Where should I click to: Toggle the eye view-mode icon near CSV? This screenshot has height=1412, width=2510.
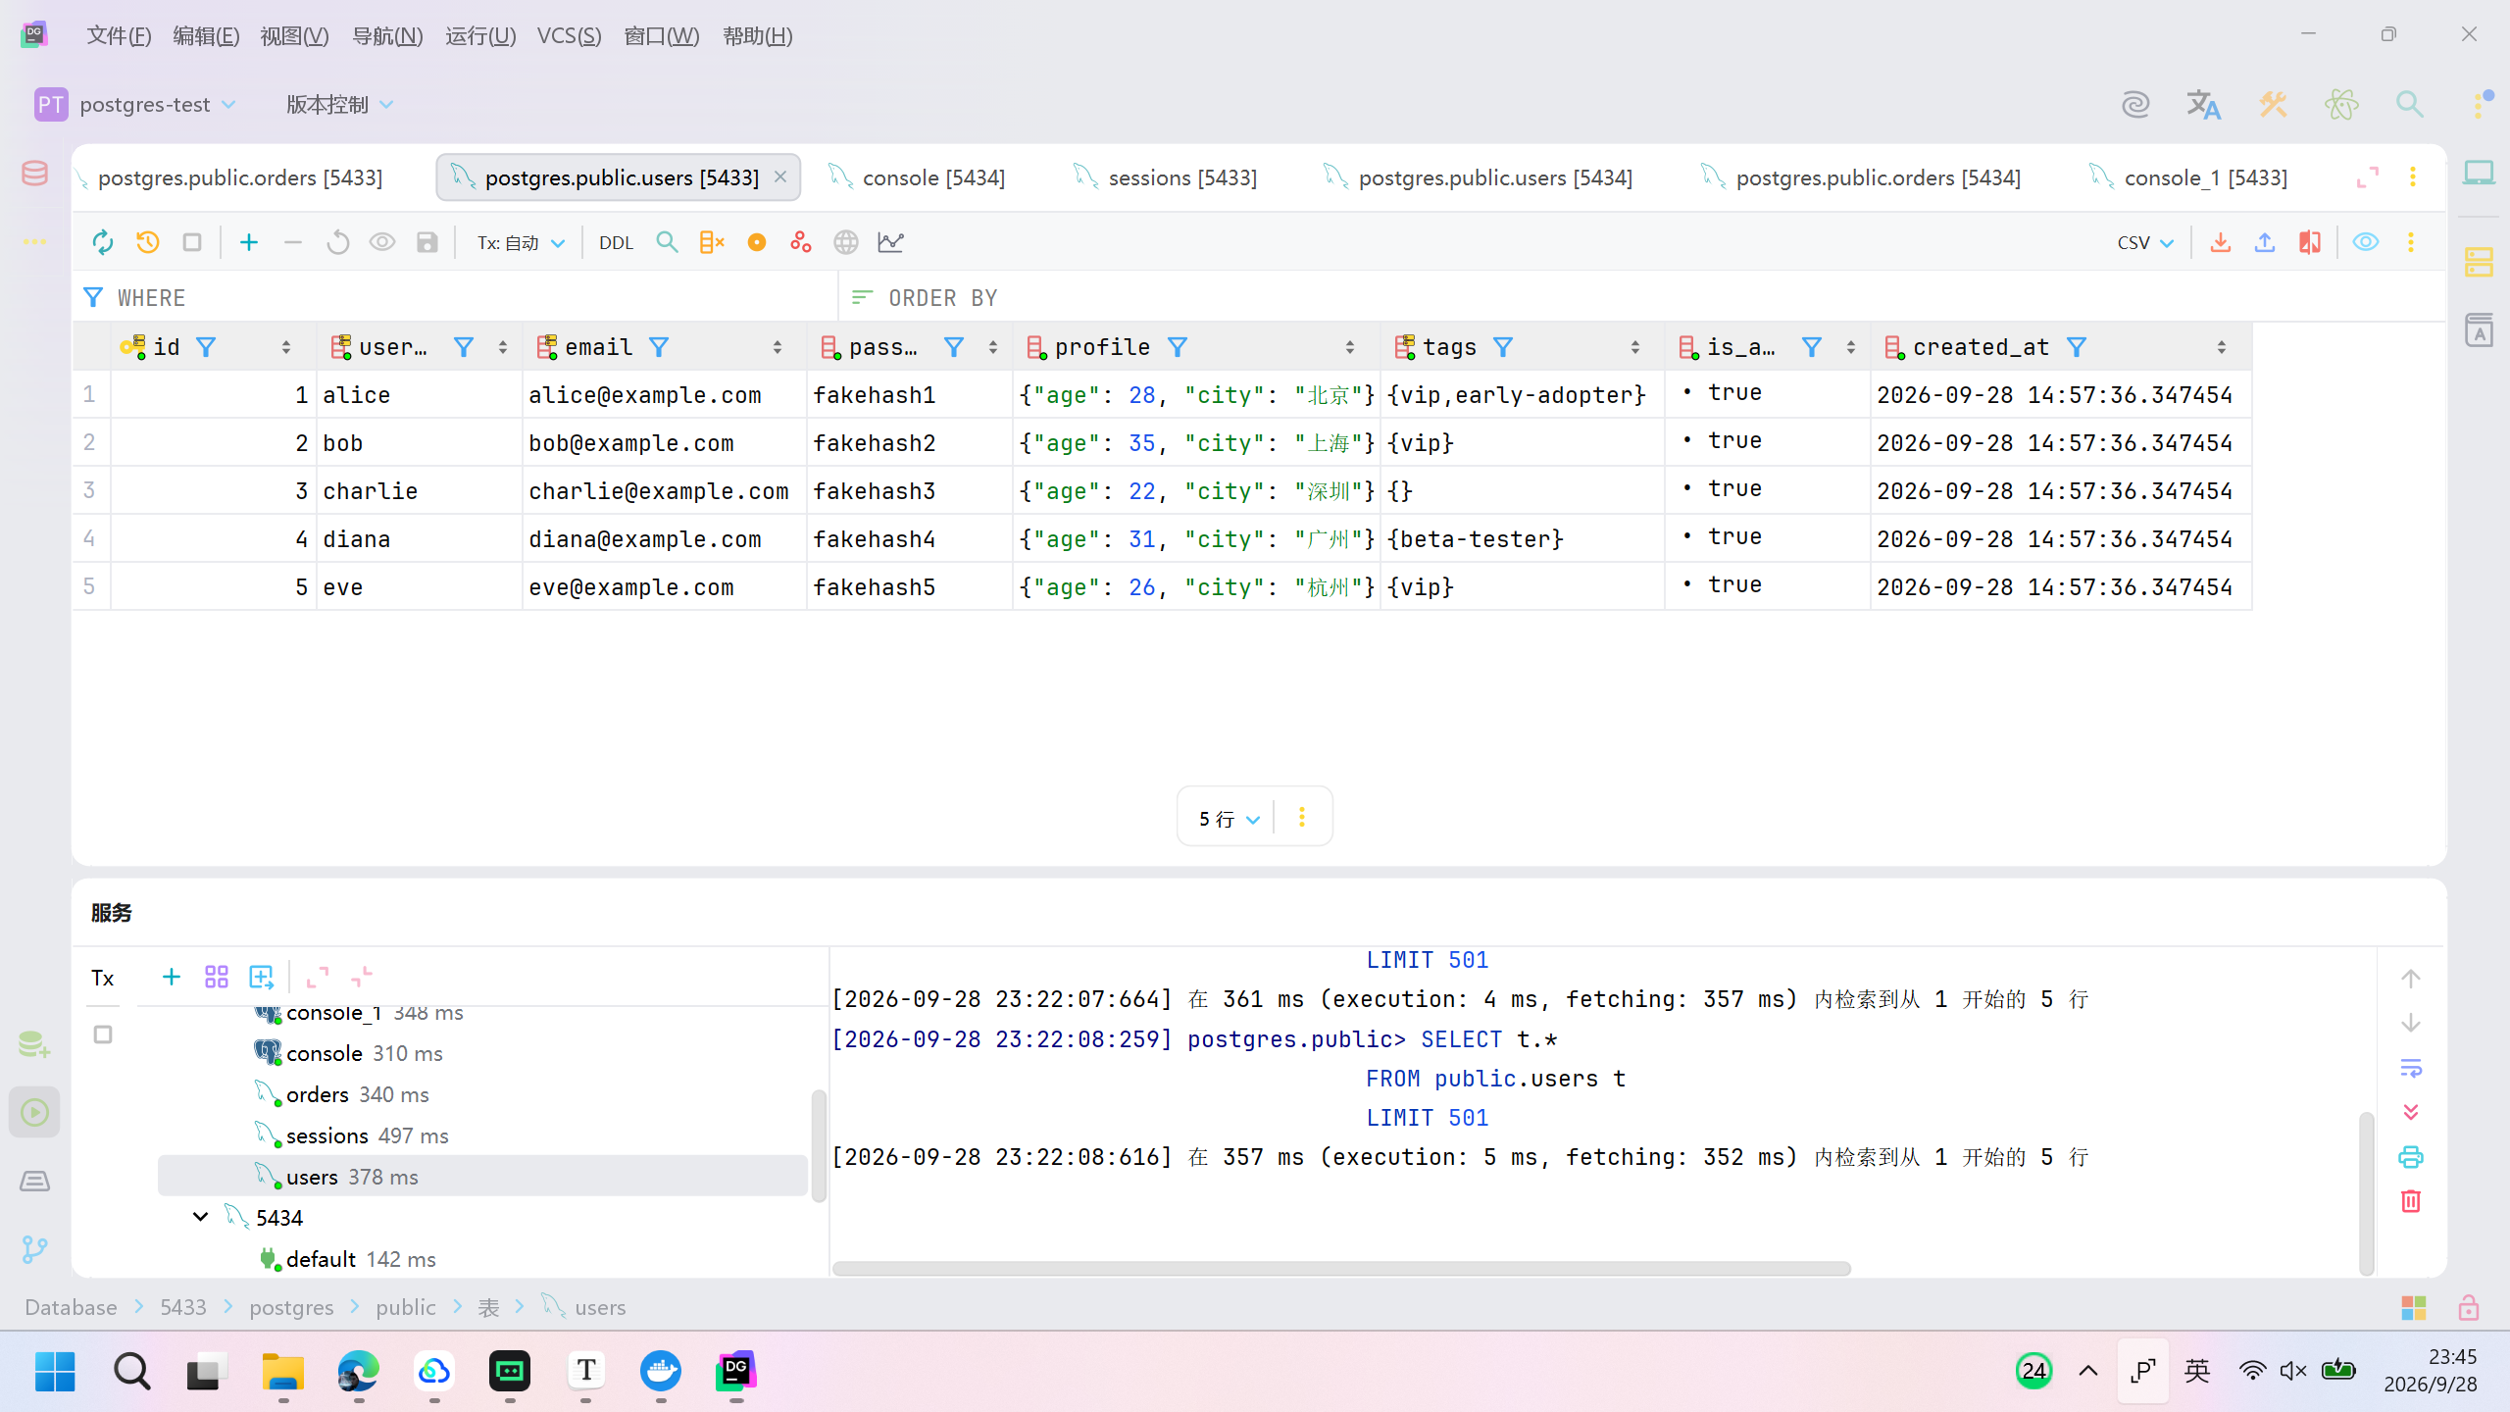point(2366,242)
